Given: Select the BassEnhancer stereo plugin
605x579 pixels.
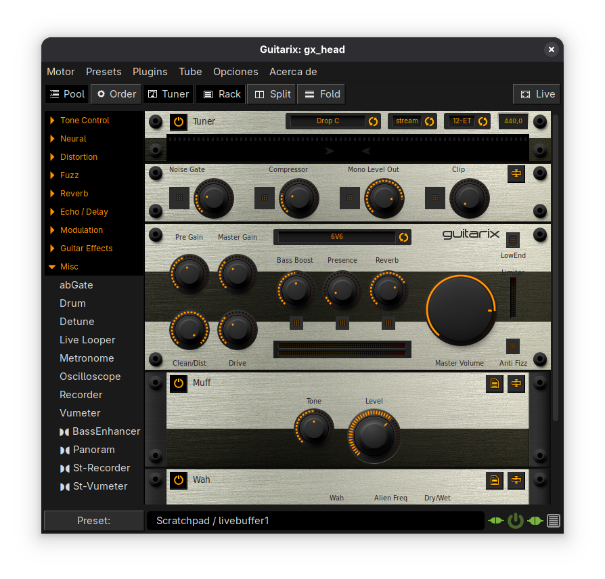Looking at the screenshot, I should [100, 431].
